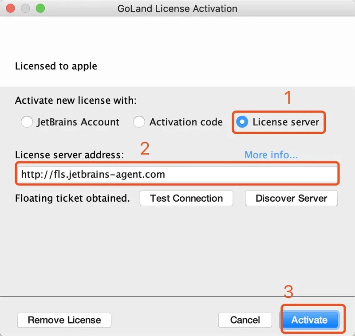
Task: Select the License server radio button
Action: point(242,122)
